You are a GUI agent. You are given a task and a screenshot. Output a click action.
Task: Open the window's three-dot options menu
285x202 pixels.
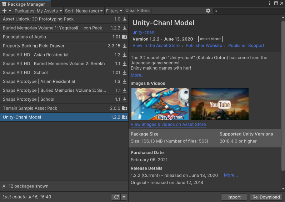270,3
